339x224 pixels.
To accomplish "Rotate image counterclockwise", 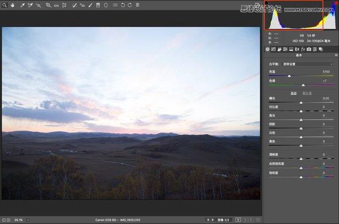I will tap(123, 5).
